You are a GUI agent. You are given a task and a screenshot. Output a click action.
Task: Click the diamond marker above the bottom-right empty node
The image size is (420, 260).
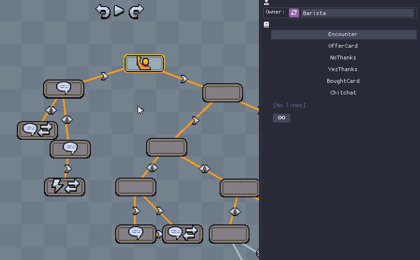235,212
